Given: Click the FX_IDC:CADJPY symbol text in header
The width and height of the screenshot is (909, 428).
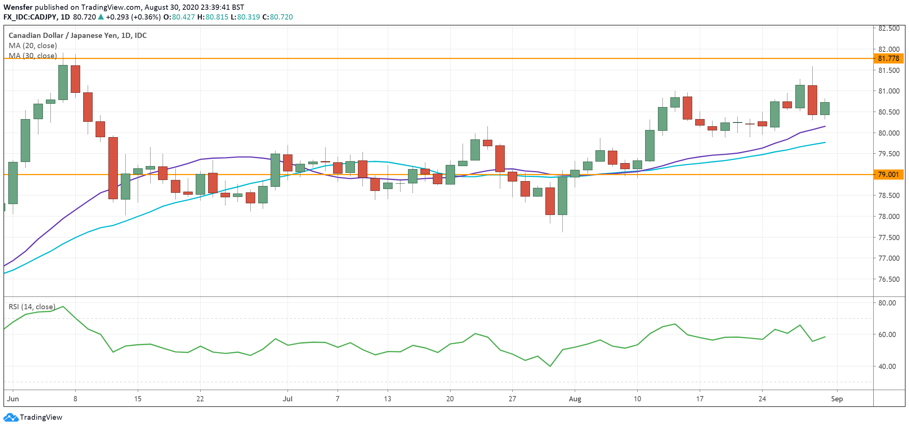Looking at the screenshot, I should pos(30,17).
